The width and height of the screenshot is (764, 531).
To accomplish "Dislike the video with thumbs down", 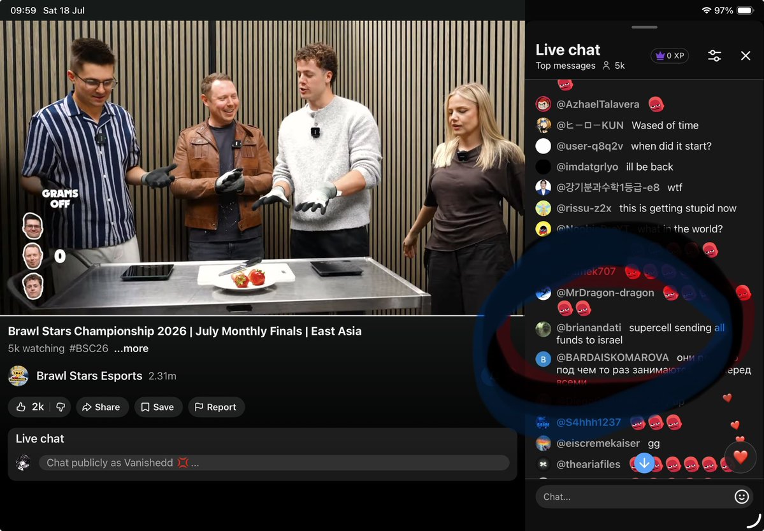I will click(x=61, y=407).
